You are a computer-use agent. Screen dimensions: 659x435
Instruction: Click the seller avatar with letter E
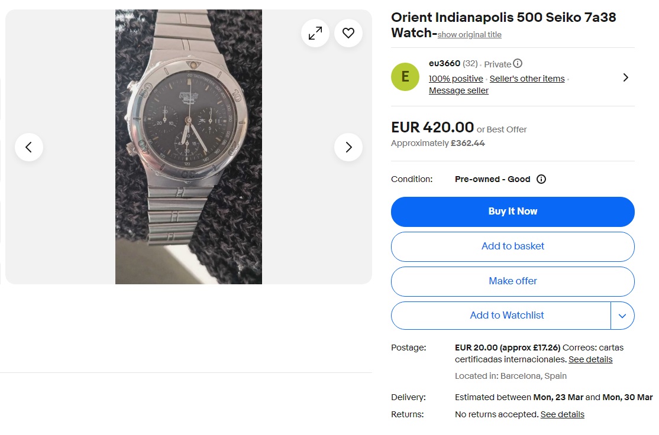pos(405,76)
